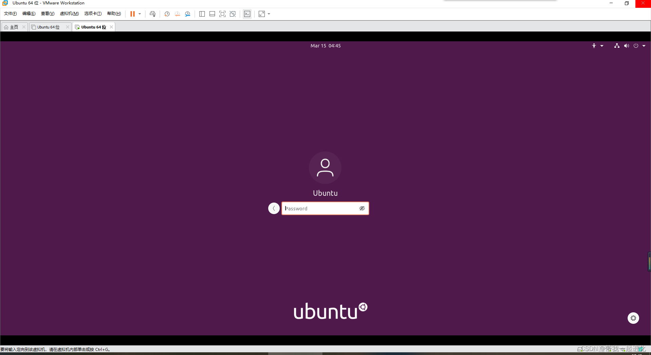Click the stretch guest display icon

pyautogui.click(x=262, y=14)
